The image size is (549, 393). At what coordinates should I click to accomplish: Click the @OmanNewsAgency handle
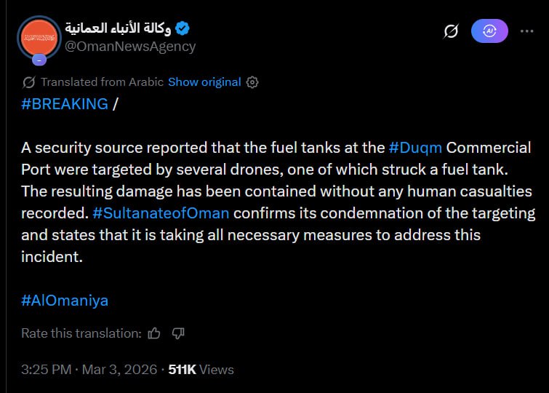[x=130, y=47]
